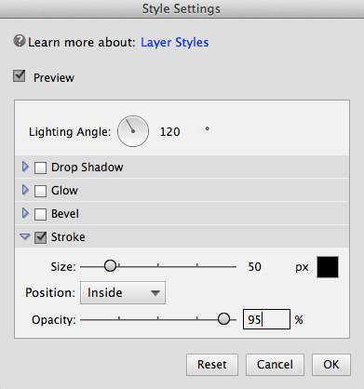Expand the Drop Shadow disclosure triangle
364x389 pixels.
[x=25, y=167]
